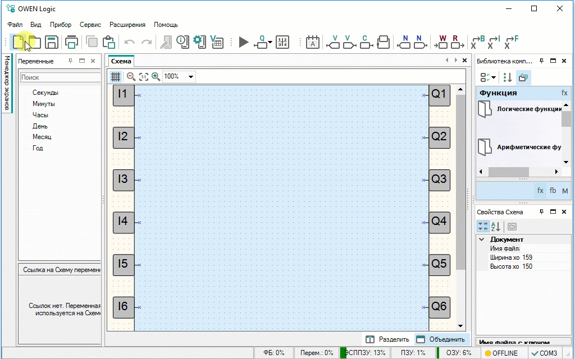This screenshot has width=575, height=359.
Task: Open the library view mode dropdown
Action: point(488,77)
